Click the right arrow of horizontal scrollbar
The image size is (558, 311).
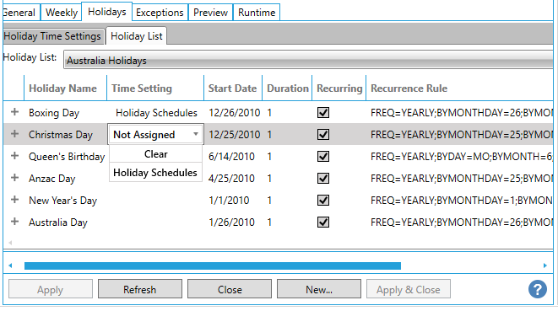[x=544, y=265]
